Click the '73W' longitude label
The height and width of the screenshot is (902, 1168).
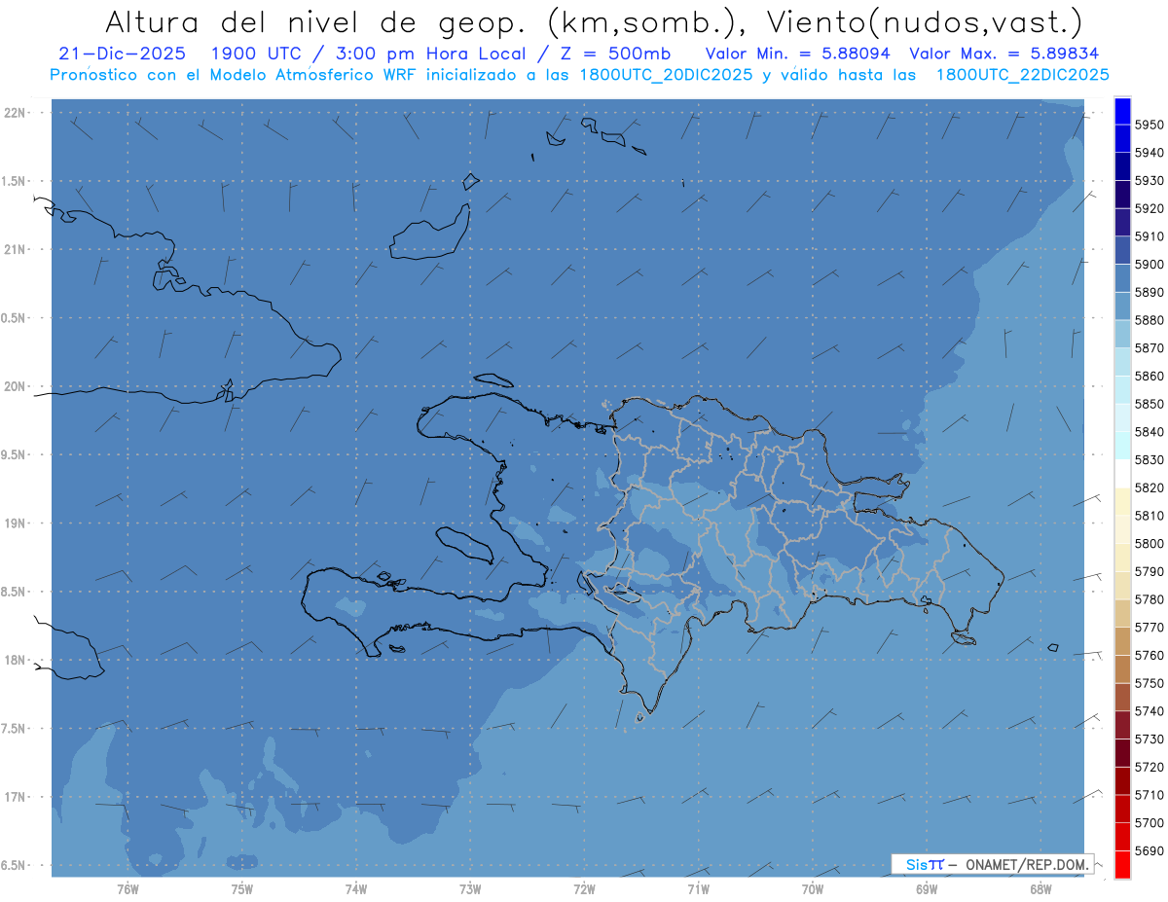tap(470, 888)
